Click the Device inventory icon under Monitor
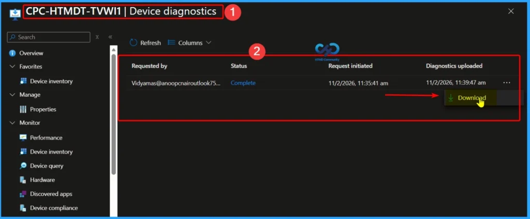This screenshot has height=219, width=530. (23, 151)
